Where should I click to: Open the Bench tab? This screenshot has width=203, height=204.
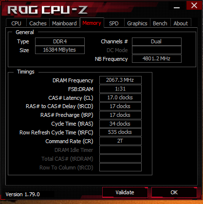click(x=160, y=23)
